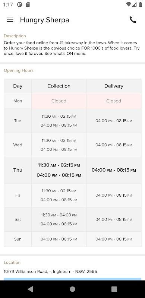
Task: Tap the Opening Hours section heading
Action: point(19,70)
